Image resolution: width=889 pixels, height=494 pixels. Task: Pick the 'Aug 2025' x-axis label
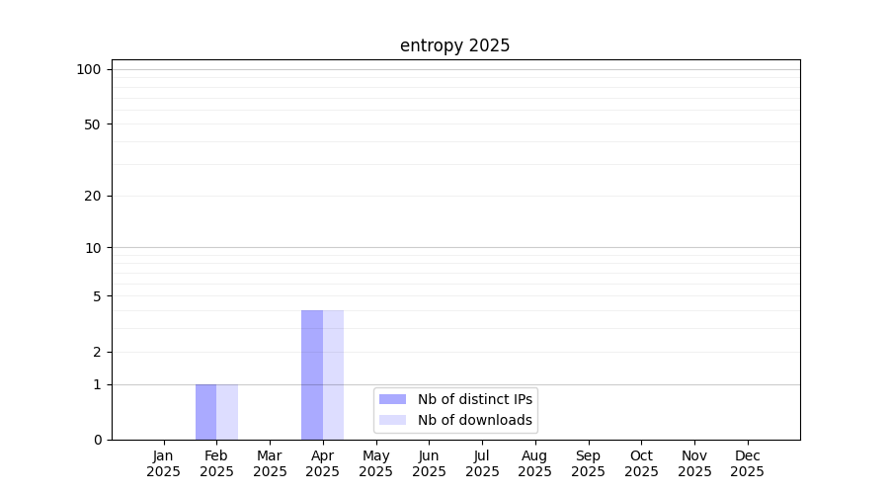pos(534,463)
